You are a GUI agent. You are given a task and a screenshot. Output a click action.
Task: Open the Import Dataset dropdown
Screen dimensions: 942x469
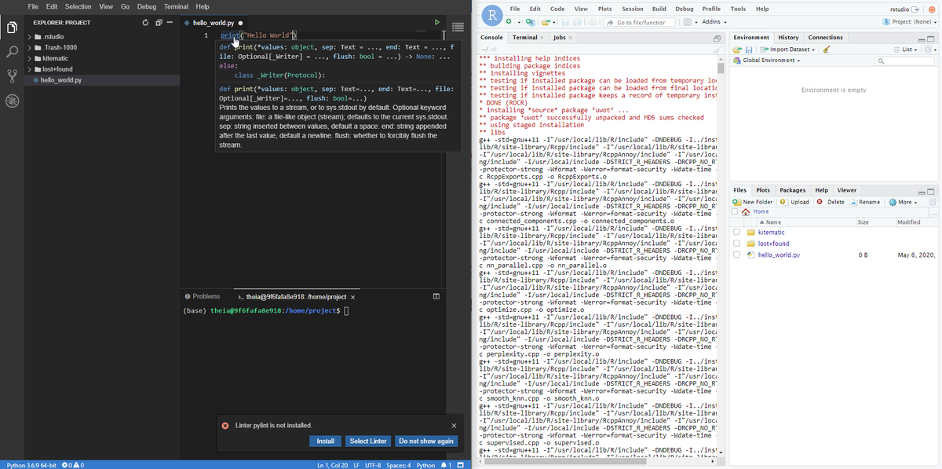[787, 49]
